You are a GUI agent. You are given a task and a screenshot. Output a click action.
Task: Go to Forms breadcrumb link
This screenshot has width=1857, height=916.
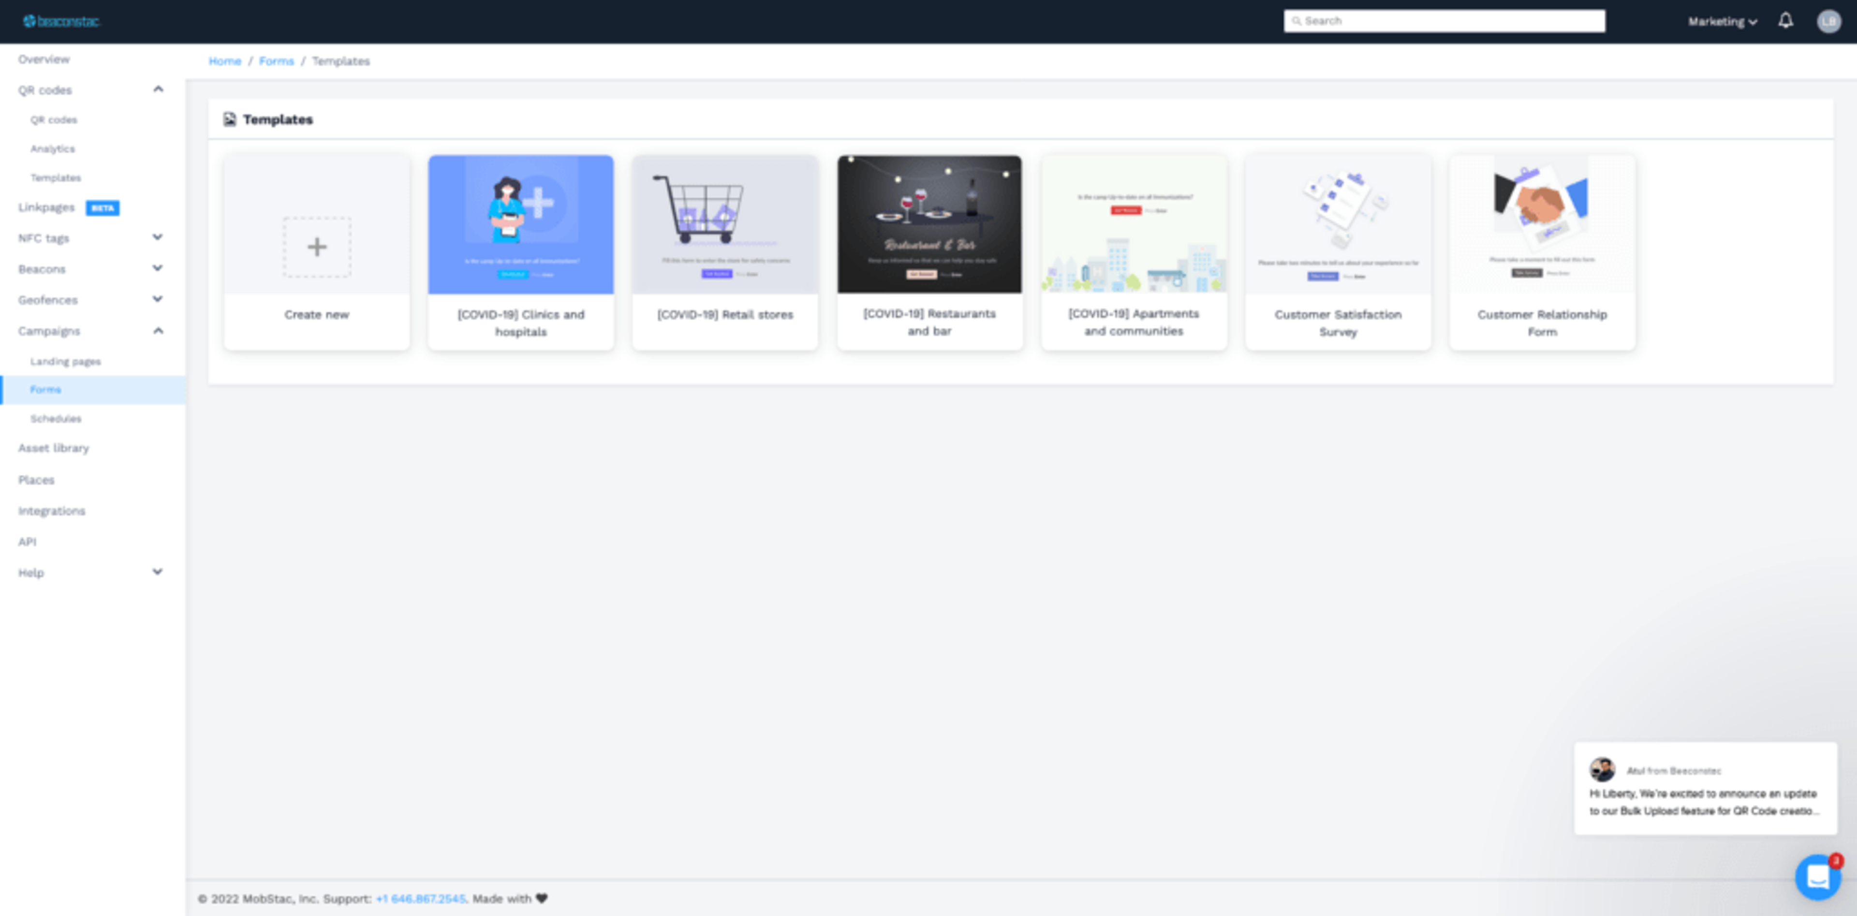276,61
